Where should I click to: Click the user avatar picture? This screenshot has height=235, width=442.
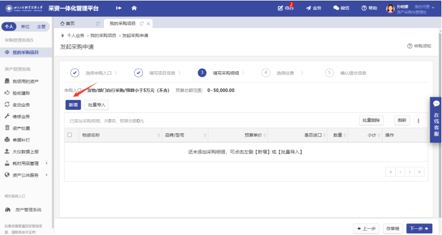pos(390,9)
